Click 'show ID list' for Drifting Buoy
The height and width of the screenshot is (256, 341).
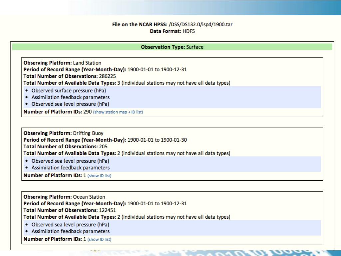pos(99,176)
